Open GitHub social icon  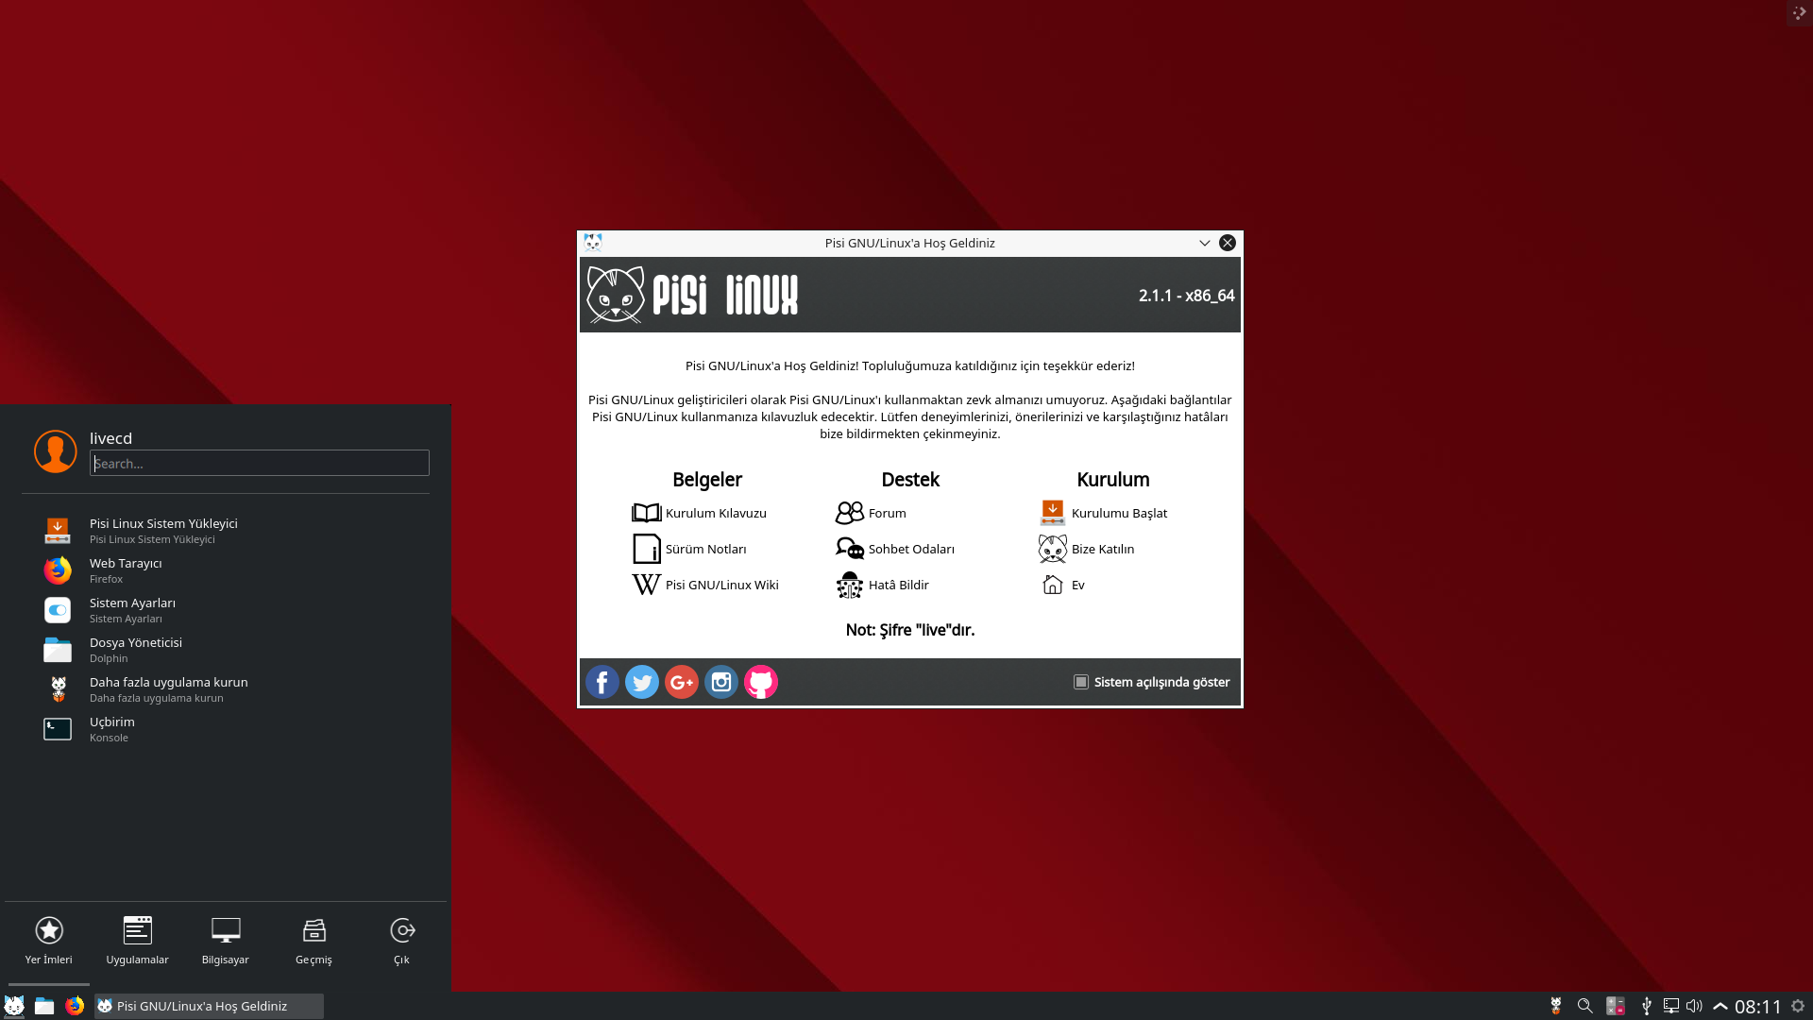coord(761,682)
